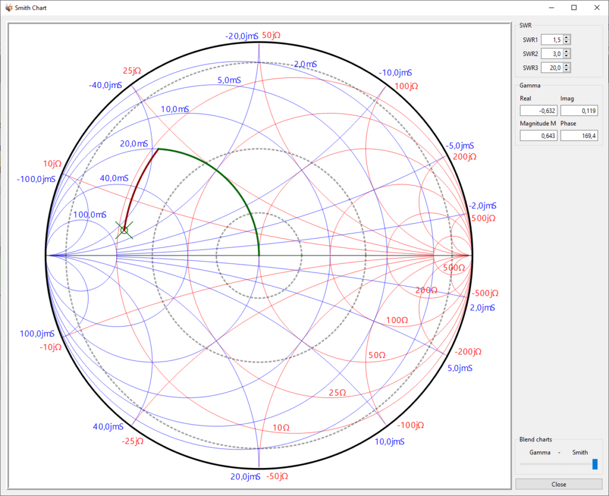Click the '-5,0jmS' susceptance label
The height and width of the screenshot is (496, 609).
tap(460, 146)
